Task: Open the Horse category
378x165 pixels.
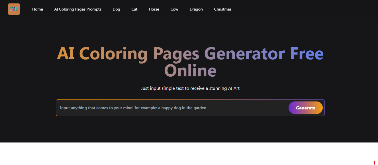Action: [x=154, y=9]
